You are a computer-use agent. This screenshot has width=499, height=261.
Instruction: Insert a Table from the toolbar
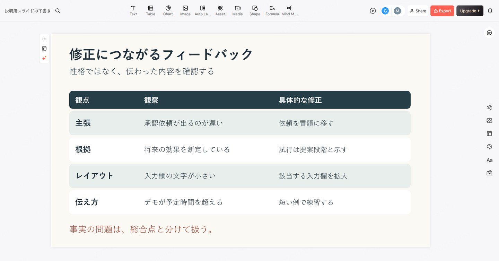point(150,11)
